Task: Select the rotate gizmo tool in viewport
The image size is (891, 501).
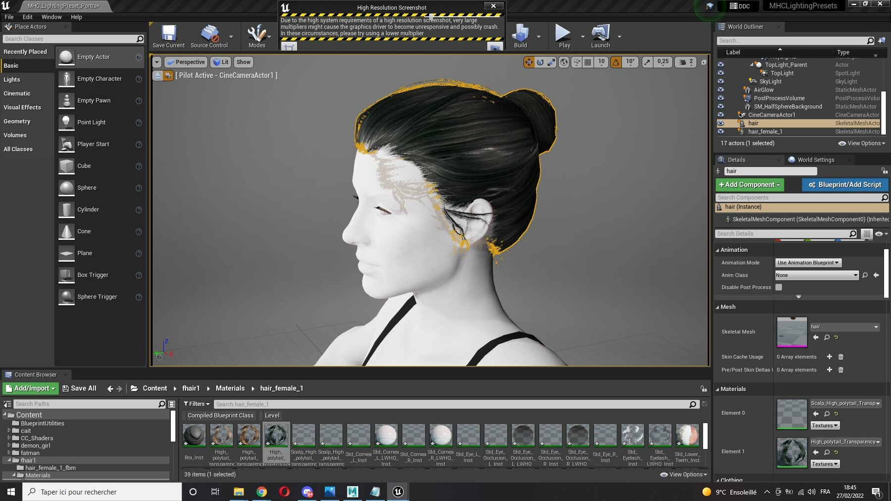Action: tap(540, 62)
